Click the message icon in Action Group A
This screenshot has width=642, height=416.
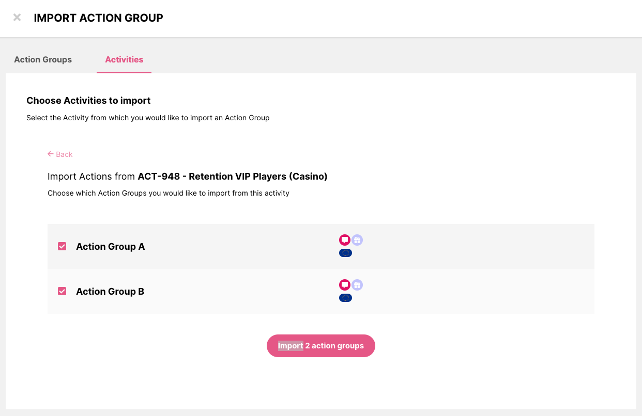344,240
